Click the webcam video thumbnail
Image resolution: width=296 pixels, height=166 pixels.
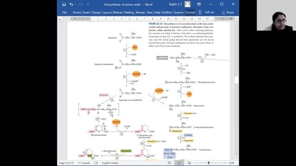click(277, 15)
